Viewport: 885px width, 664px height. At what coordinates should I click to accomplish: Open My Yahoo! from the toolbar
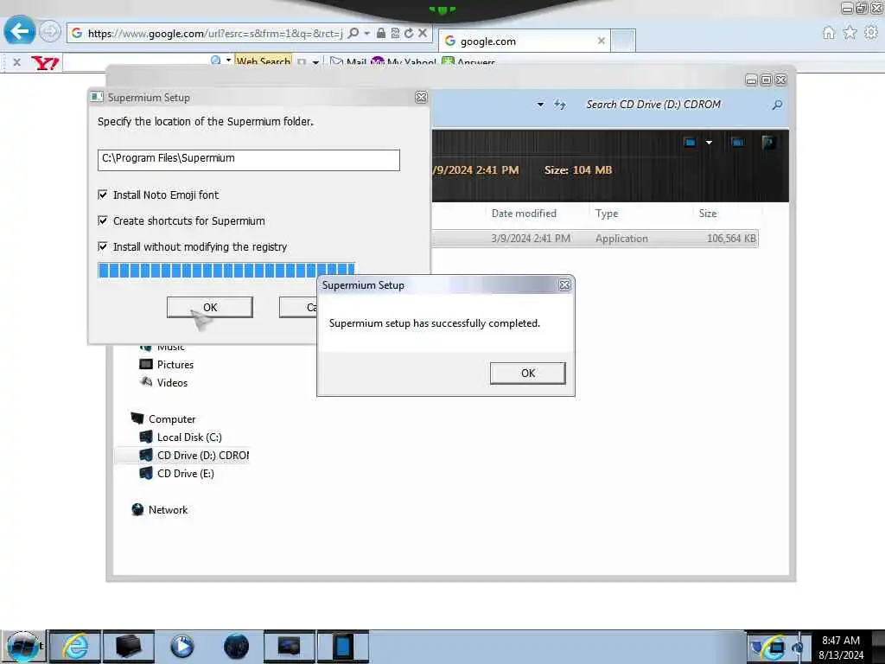tap(404, 62)
